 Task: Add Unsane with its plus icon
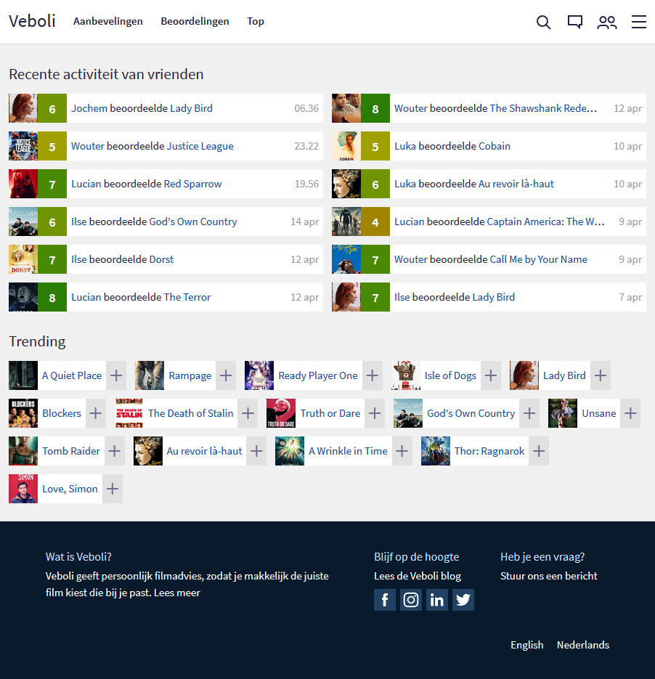(630, 413)
